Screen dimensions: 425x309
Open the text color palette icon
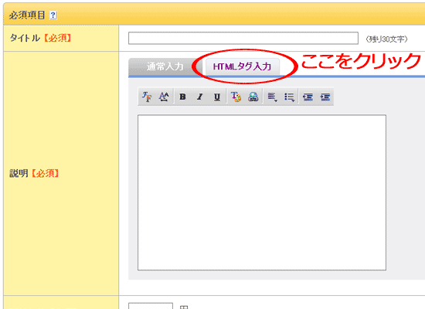click(x=236, y=97)
